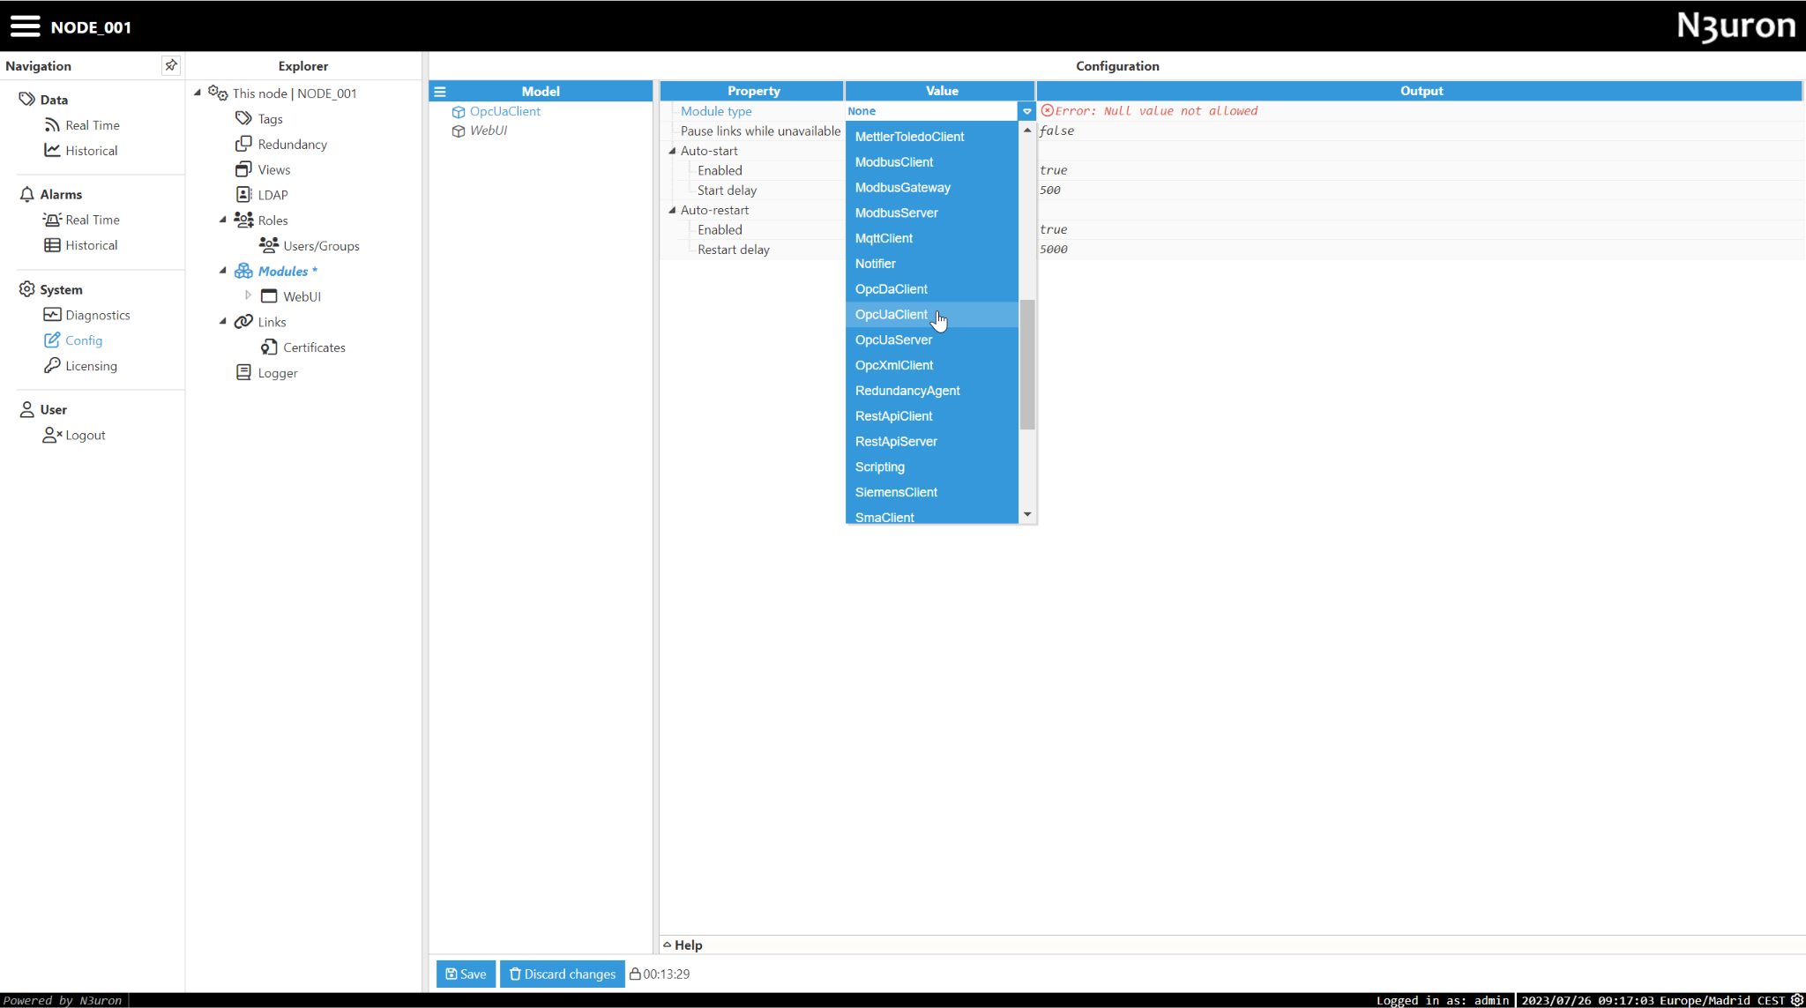Click the Discard changes button

pos(563,974)
